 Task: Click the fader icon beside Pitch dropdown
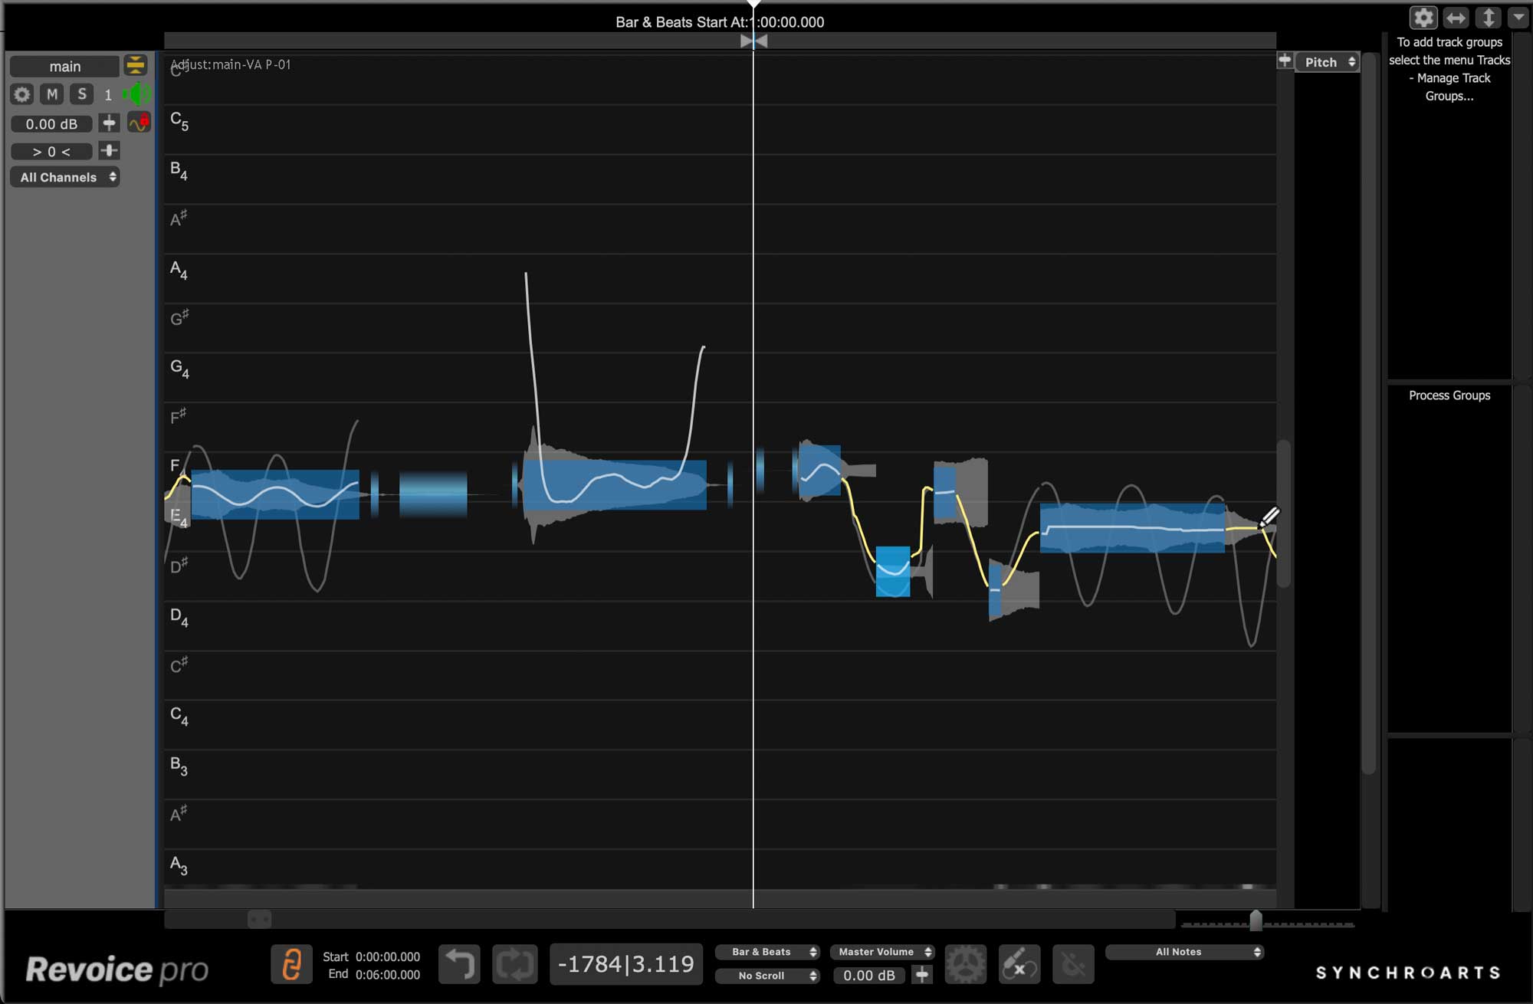tap(1285, 61)
